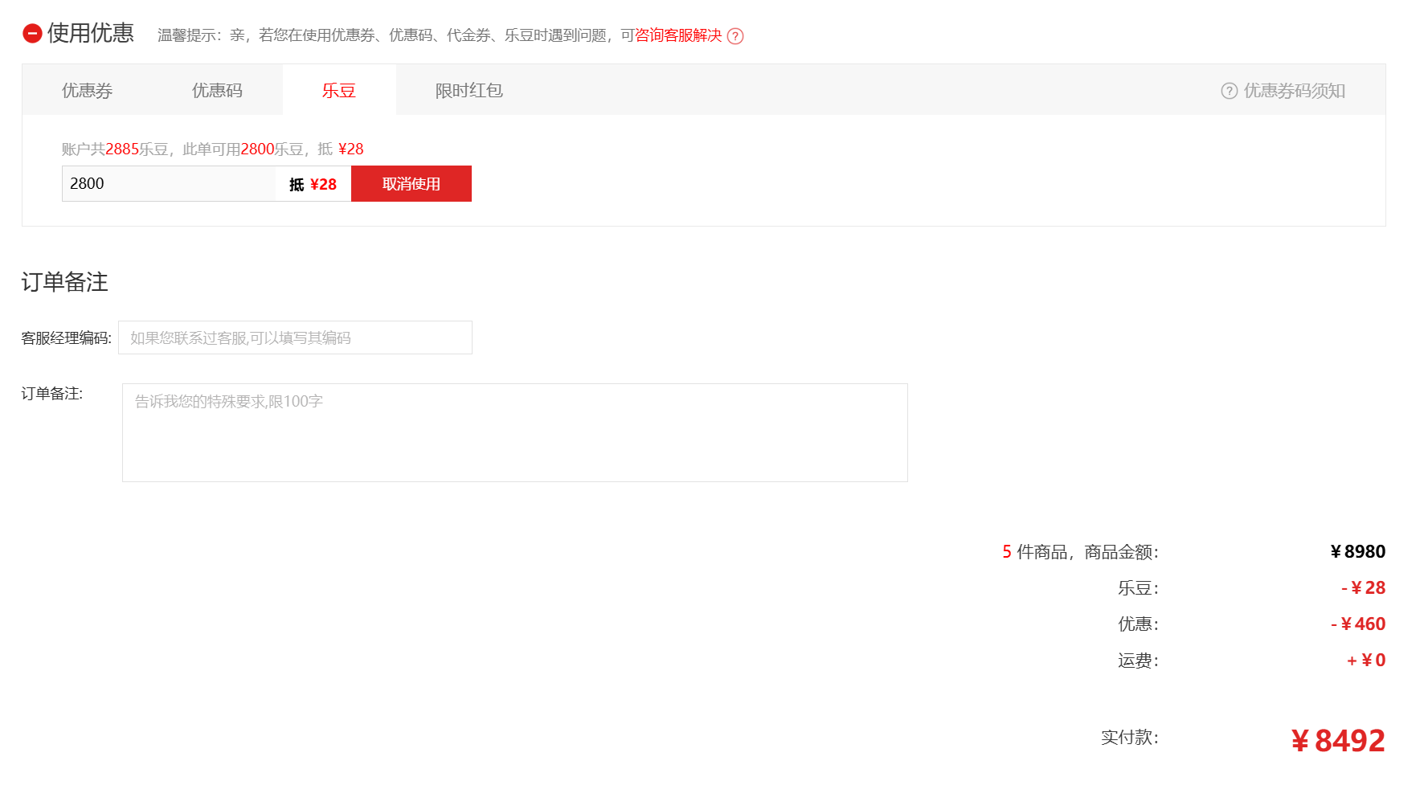Focus the 乐豆 amount field showing 2800
The height and width of the screenshot is (810, 1420).
coord(168,184)
